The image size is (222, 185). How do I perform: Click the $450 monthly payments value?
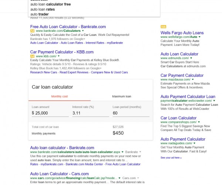(x=118, y=133)
